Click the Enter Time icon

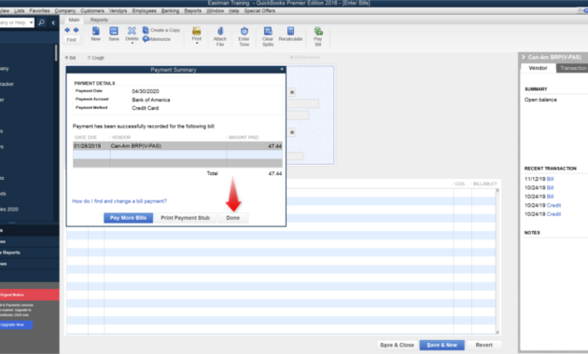[245, 31]
